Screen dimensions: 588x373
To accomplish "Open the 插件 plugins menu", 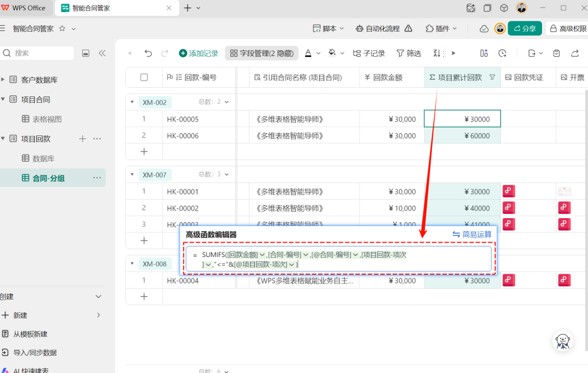I will (441, 29).
